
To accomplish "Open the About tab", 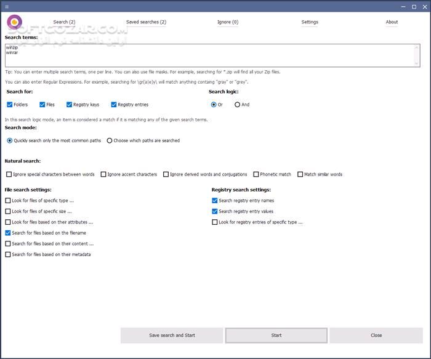I will (392, 22).
